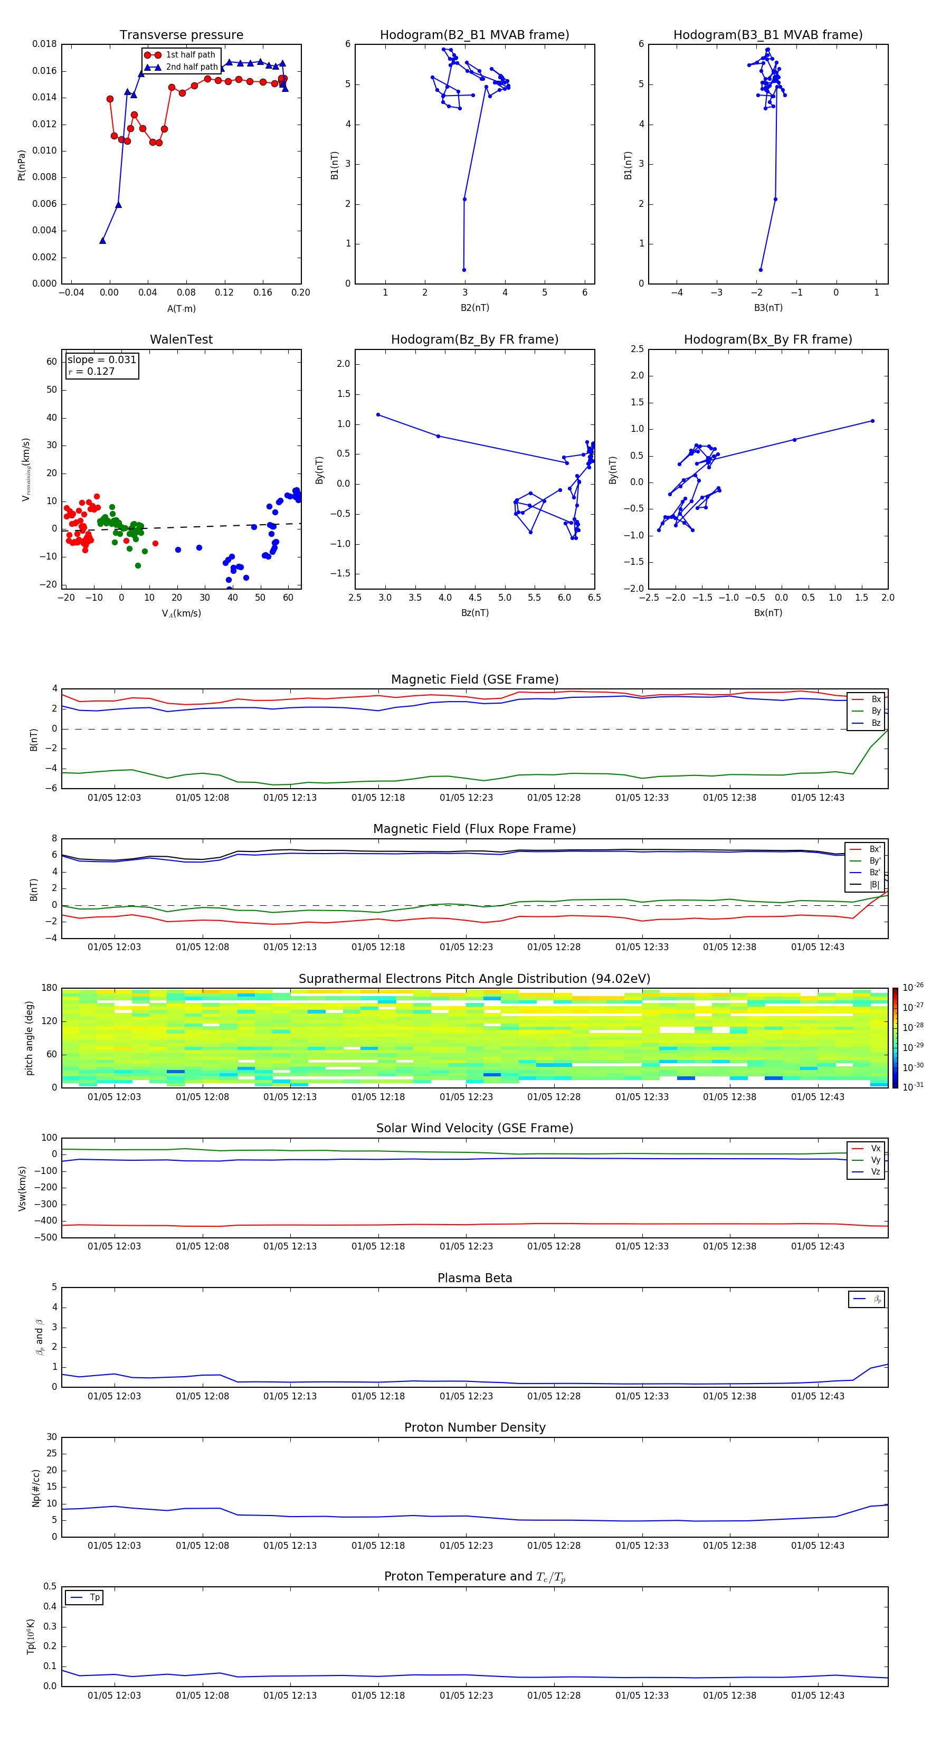Click the "Vsw(km/s)" y-axis label
950x1742 pixels.
point(22,1188)
